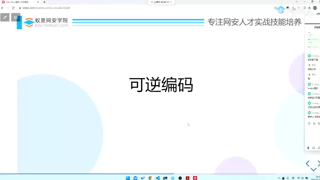320x180 pixels.
Task: Open the volume tray icon
Action: (302, 178)
